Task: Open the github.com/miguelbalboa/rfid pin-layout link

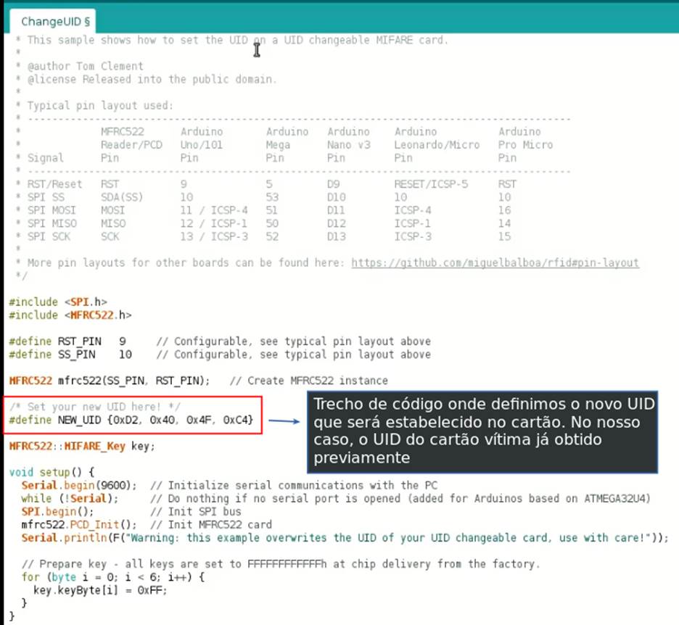Action: pyautogui.click(x=495, y=262)
